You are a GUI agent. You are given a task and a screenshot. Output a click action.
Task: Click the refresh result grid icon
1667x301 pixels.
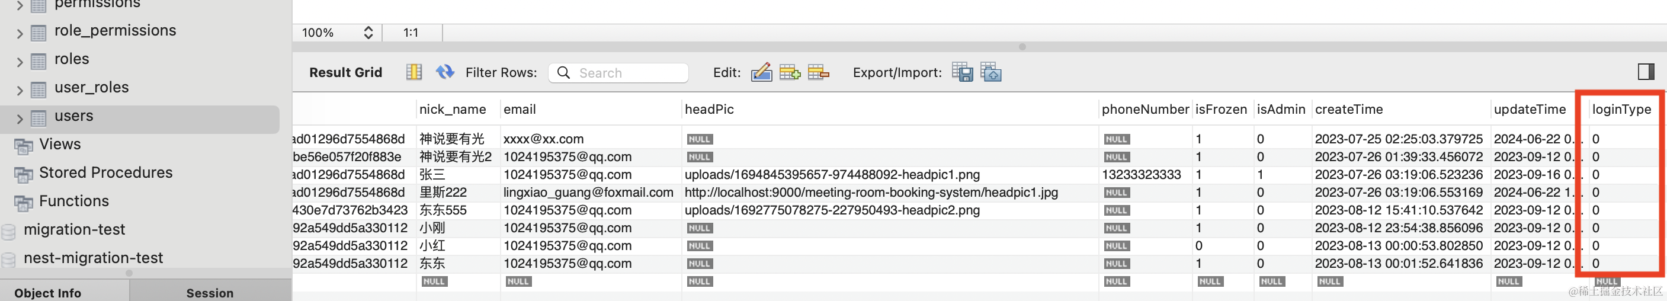[x=444, y=72]
